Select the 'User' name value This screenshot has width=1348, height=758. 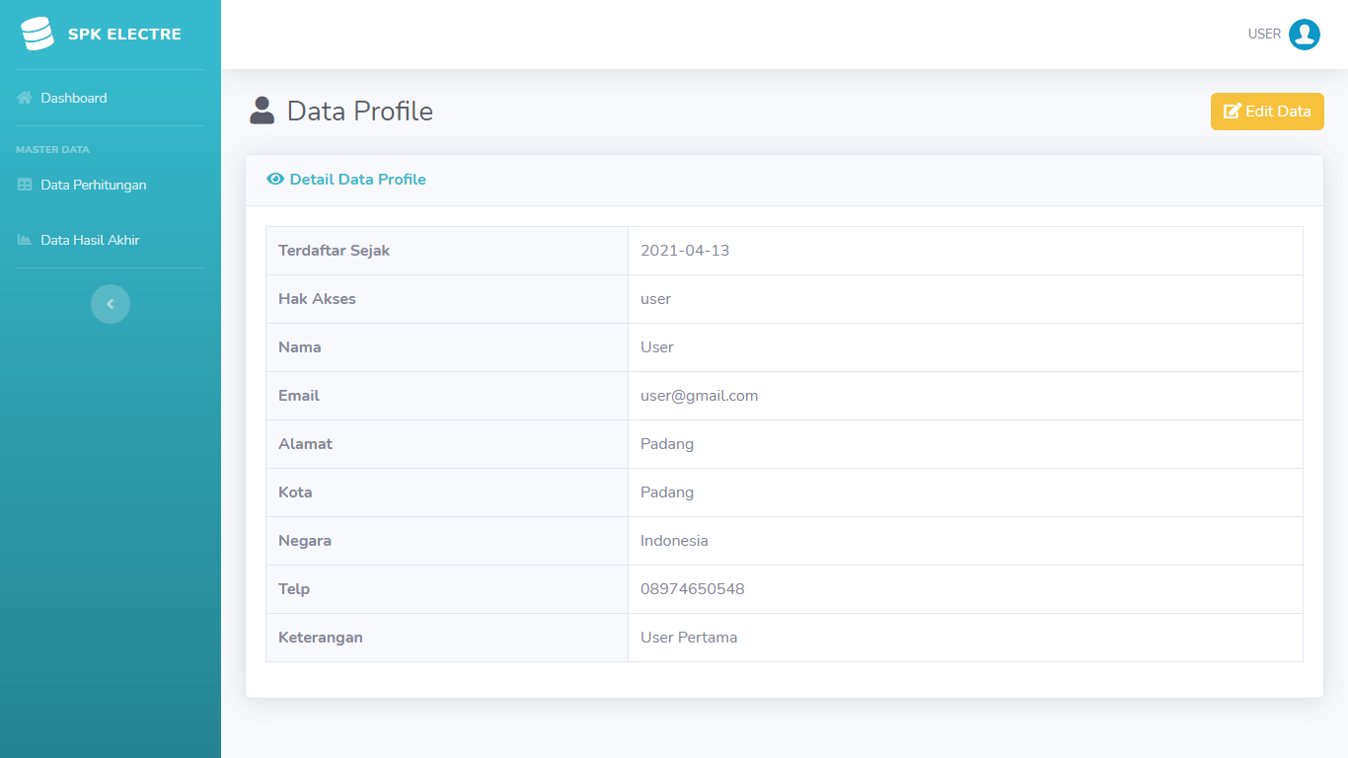click(657, 347)
